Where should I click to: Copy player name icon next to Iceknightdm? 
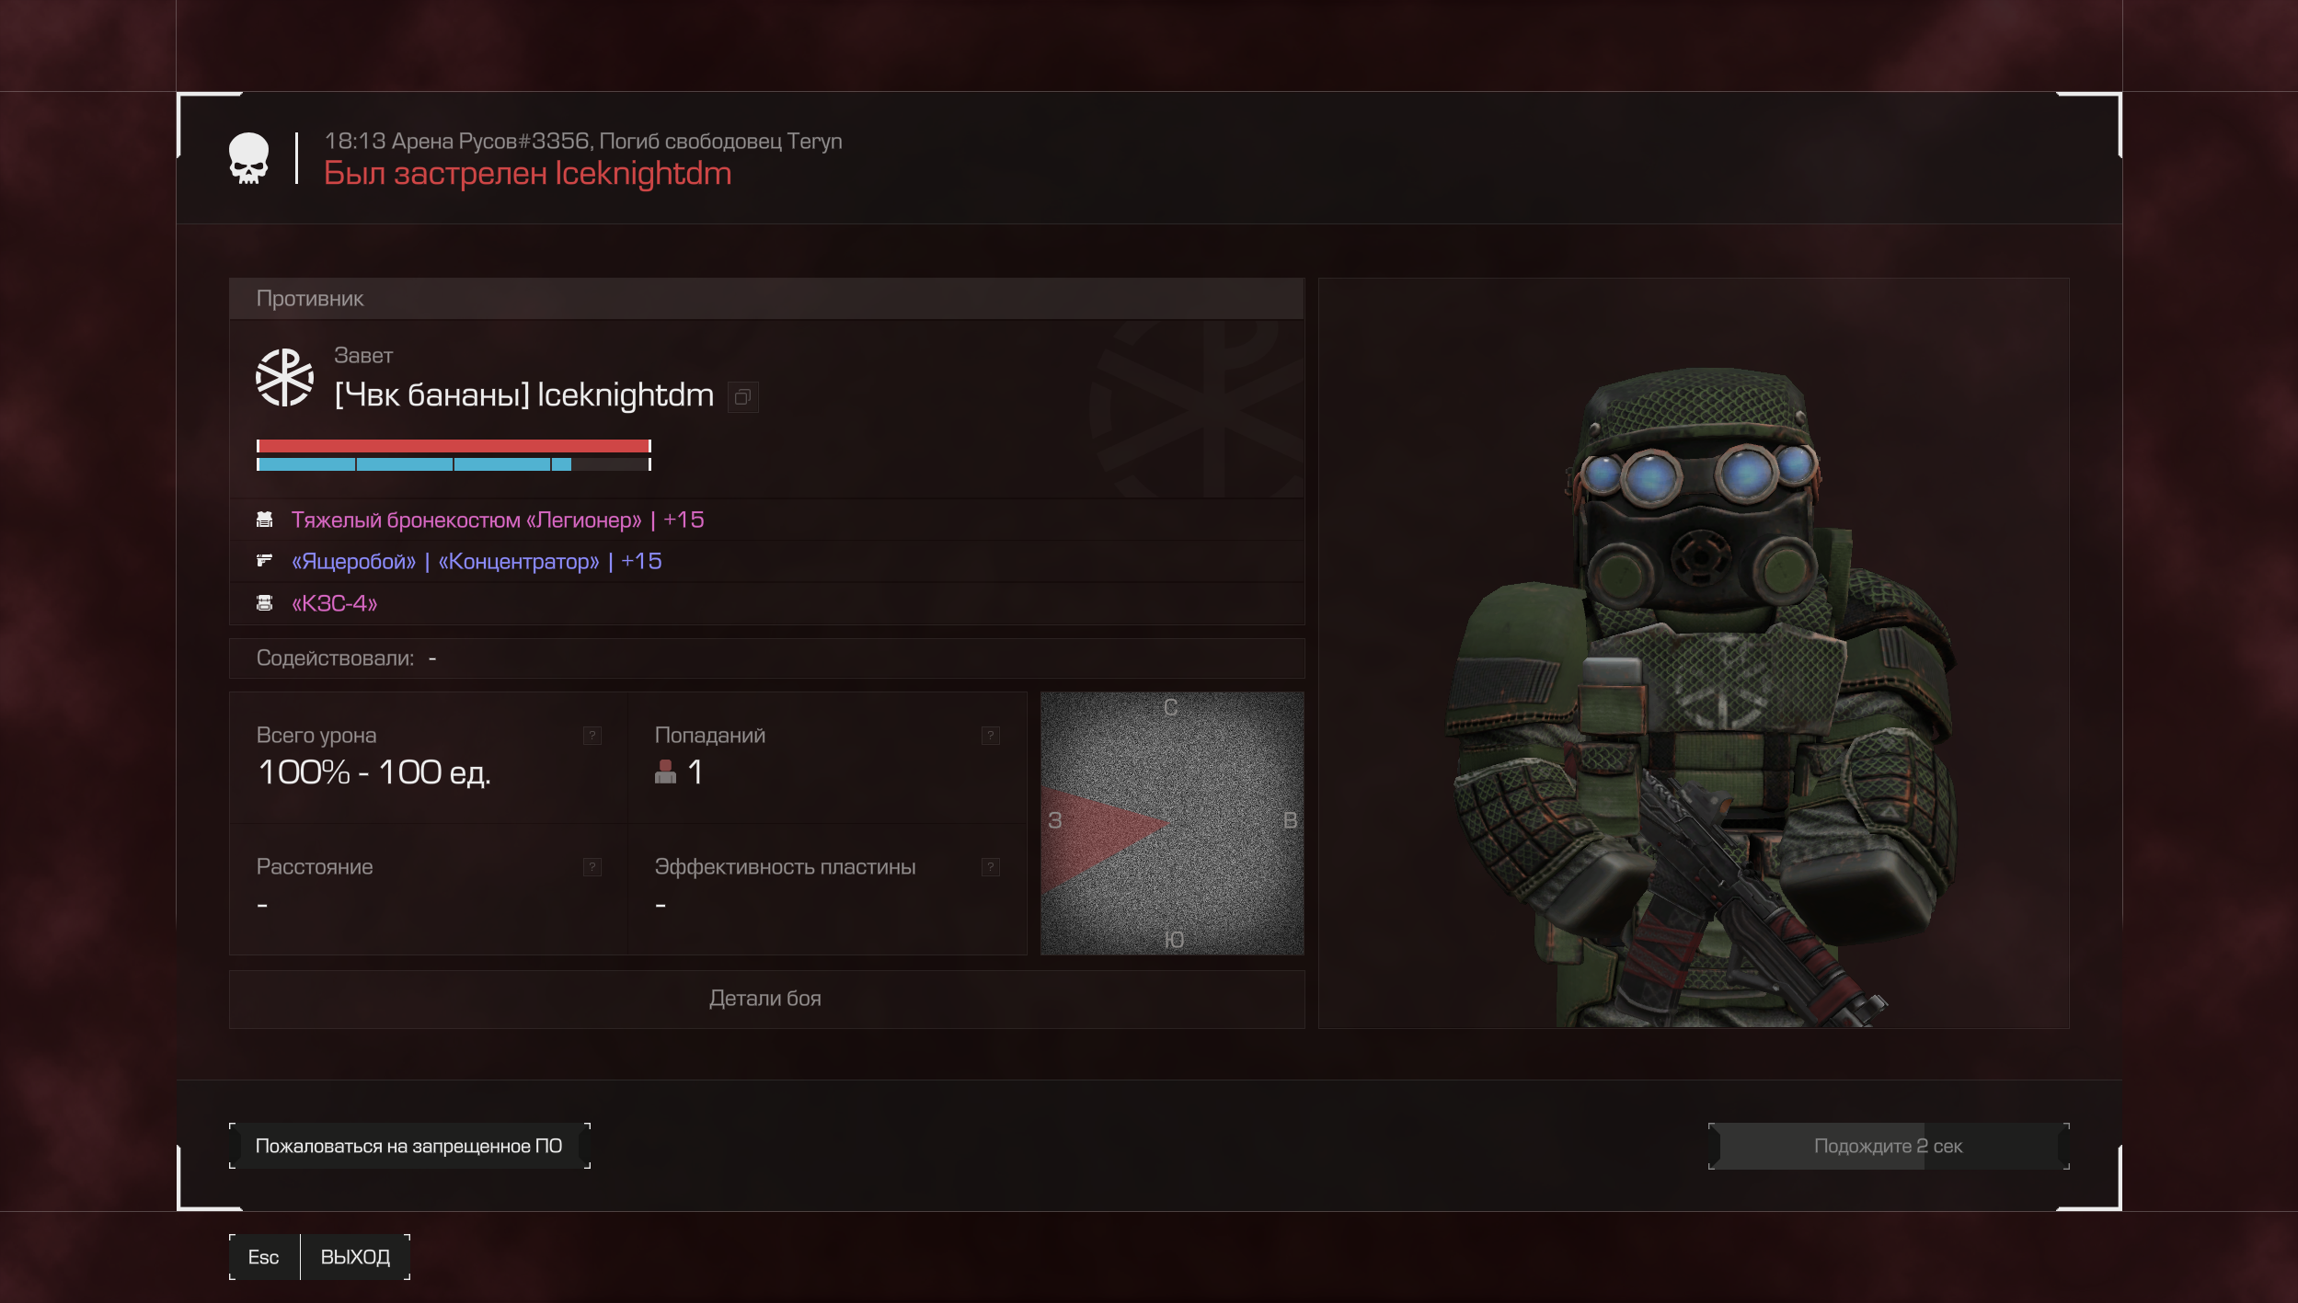pos(742,397)
